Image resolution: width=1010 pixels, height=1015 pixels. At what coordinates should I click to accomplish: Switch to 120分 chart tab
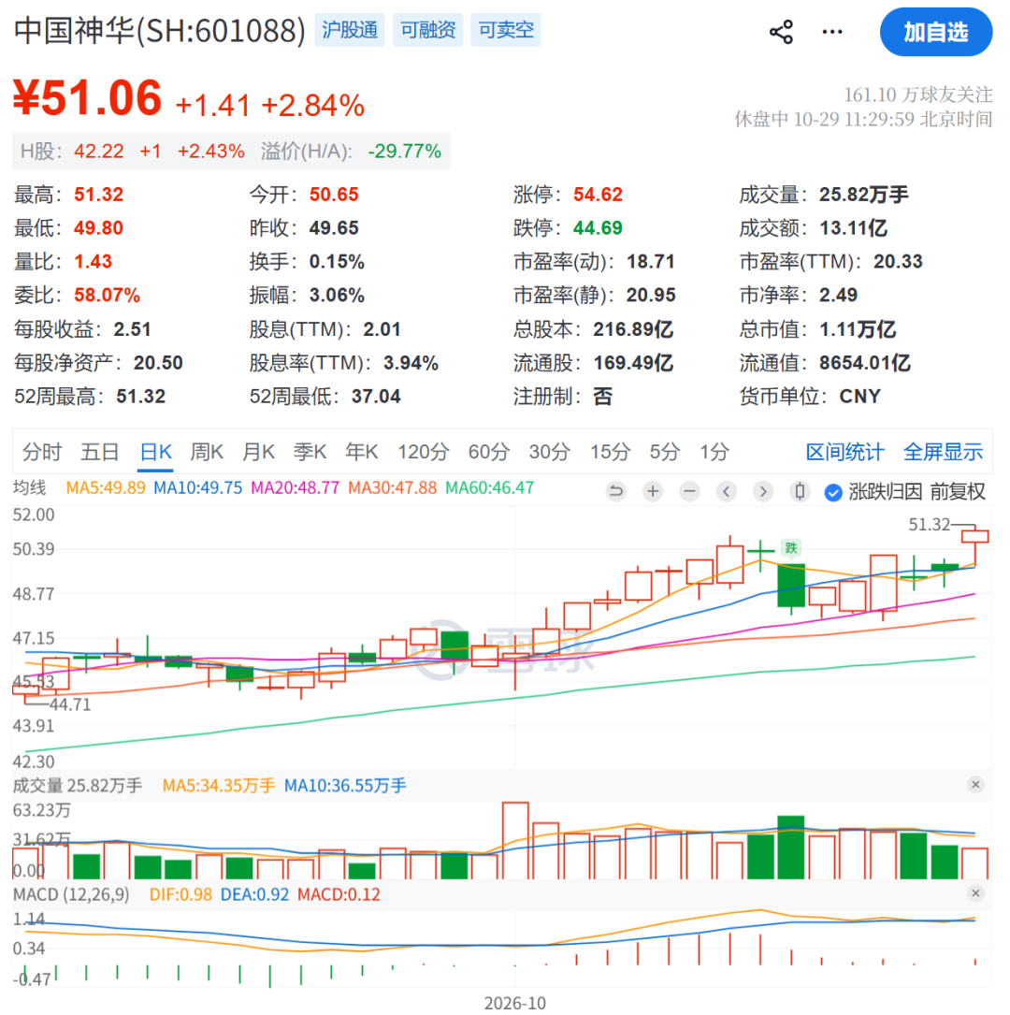point(423,452)
